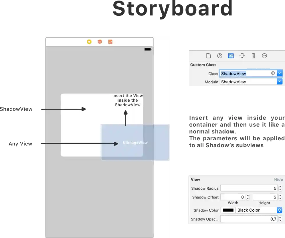Viewport: 285px width, 238px height.
Task: Adjust the Shadow Opacity stepper
Action: (x=280, y=219)
